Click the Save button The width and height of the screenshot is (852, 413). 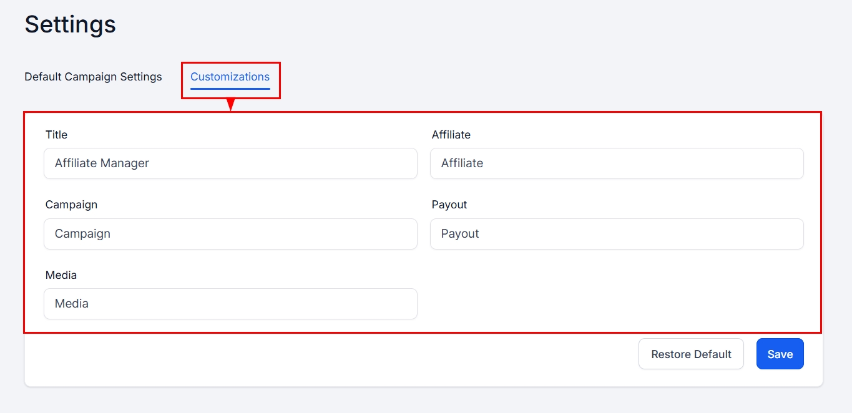[780, 354]
